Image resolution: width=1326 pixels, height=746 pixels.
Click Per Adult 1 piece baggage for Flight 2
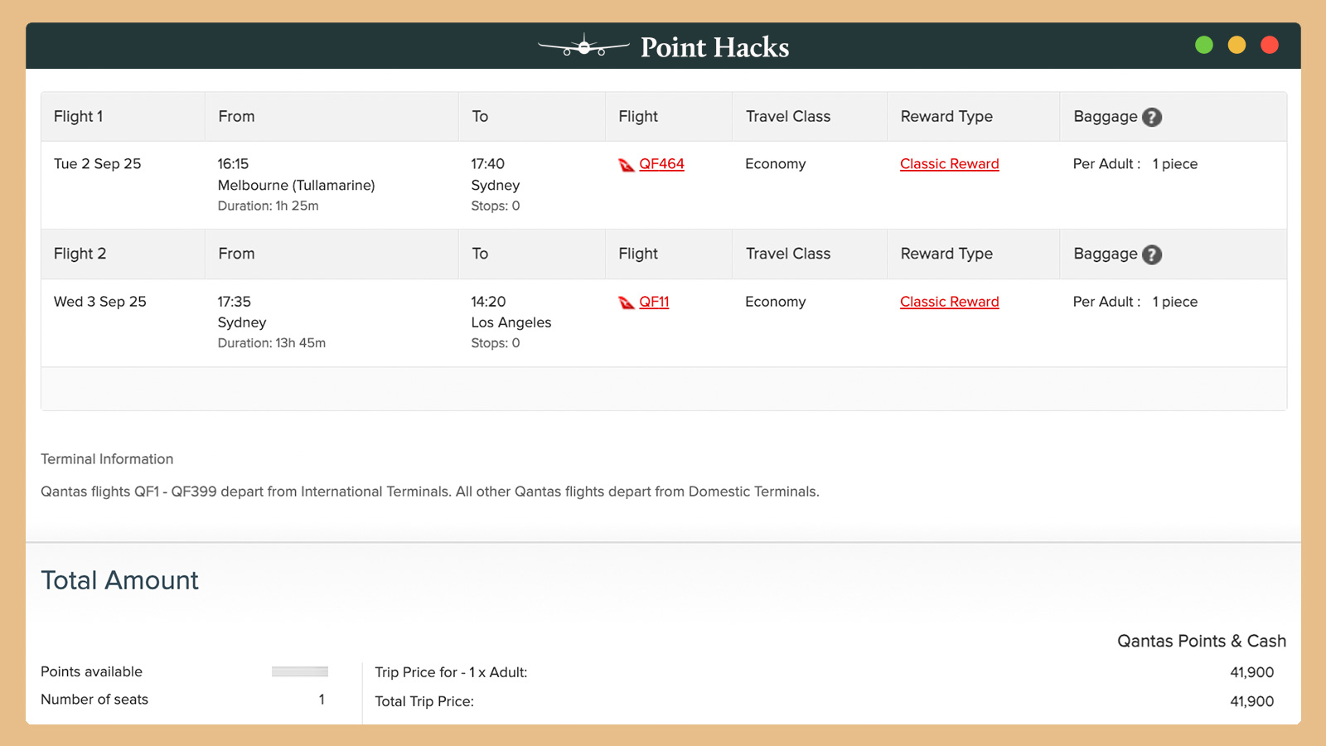(x=1135, y=302)
